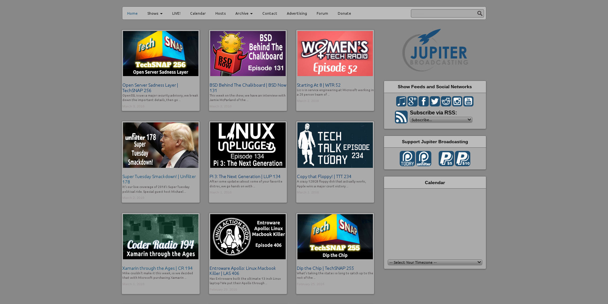The height and width of the screenshot is (304, 608).
Task: Click the Coder Radio 194 thumbnail
Action: tap(161, 237)
